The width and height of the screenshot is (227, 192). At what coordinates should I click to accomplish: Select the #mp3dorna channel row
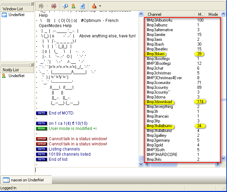[x=182, y=97]
